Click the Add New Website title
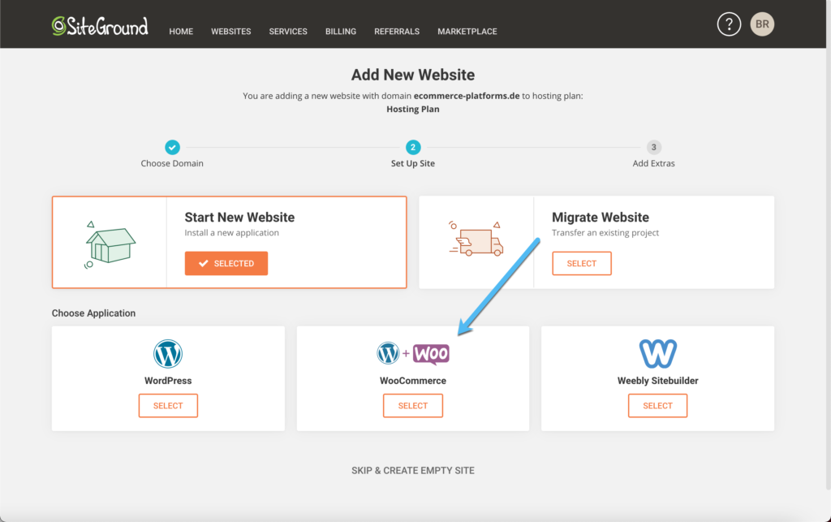This screenshot has width=831, height=522. coord(413,75)
